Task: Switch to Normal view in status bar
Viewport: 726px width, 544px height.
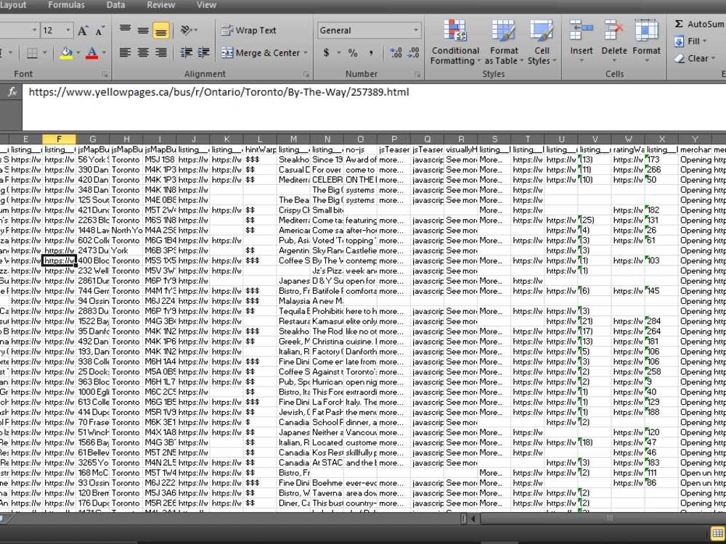Action: (717, 533)
